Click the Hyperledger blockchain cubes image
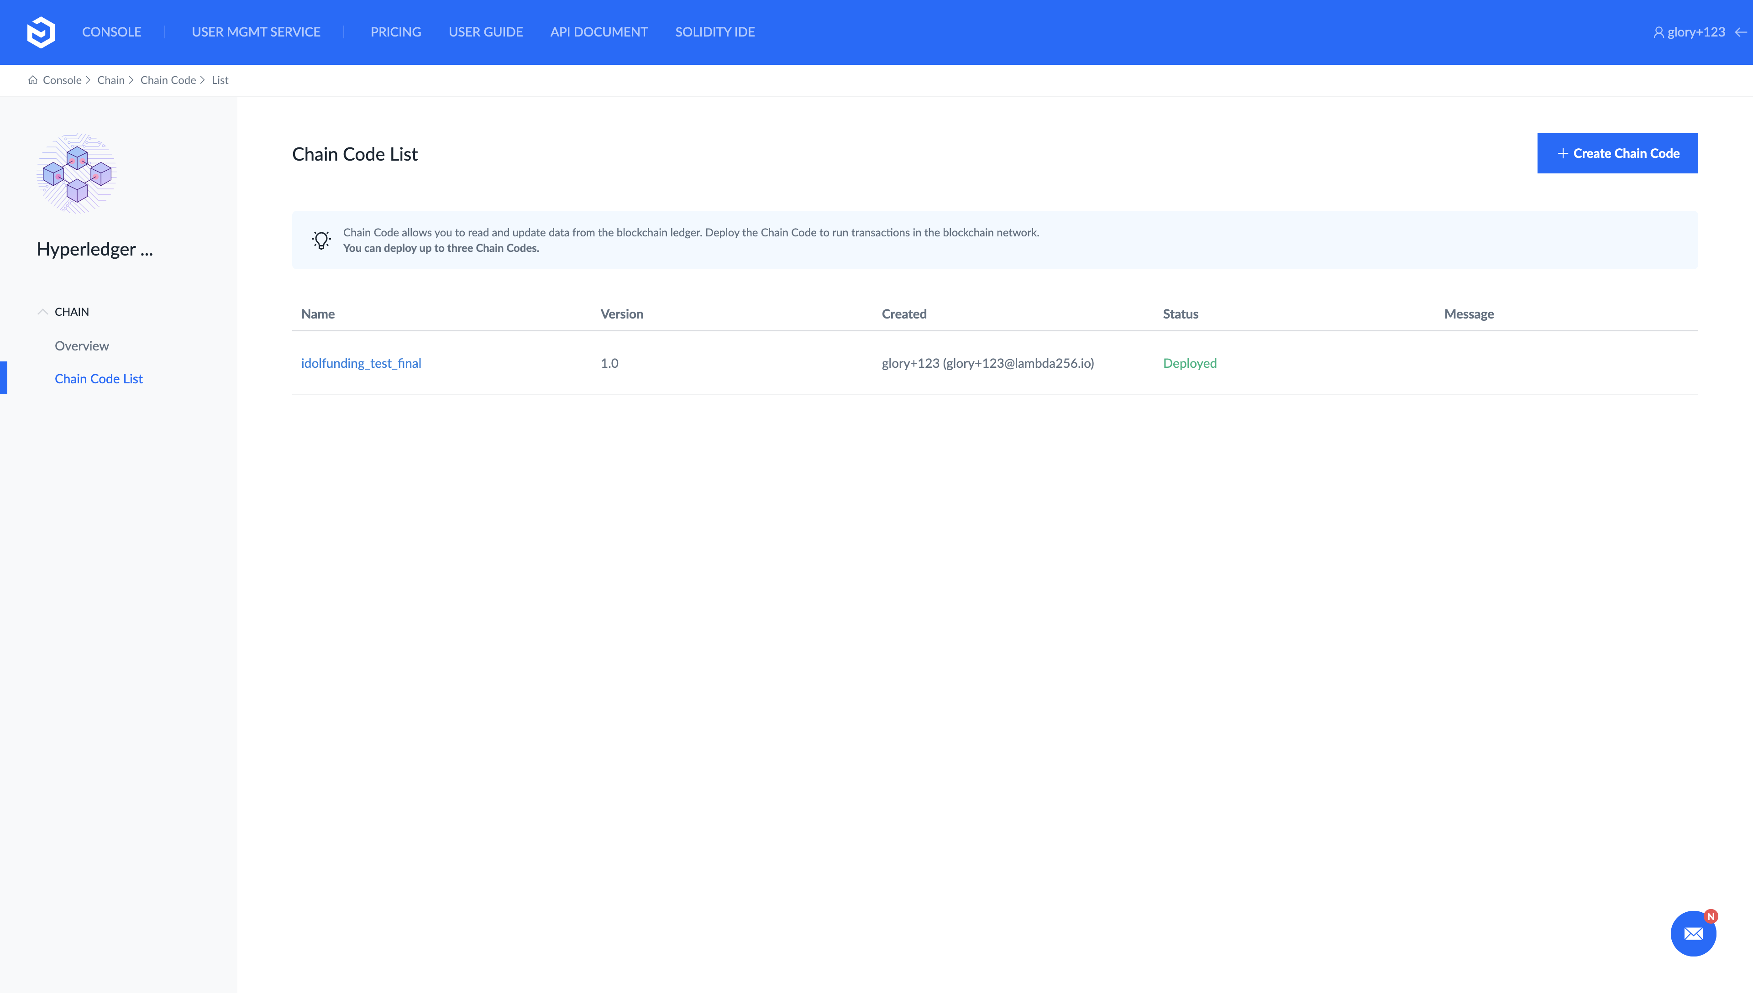The width and height of the screenshot is (1753, 993). tap(76, 174)
